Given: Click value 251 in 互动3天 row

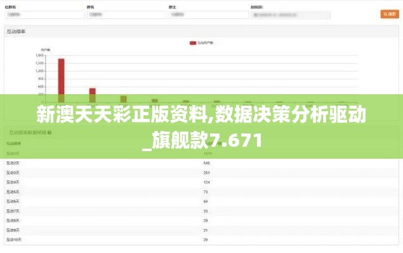Looking at the screenshot, I should [x=206, y=173].
